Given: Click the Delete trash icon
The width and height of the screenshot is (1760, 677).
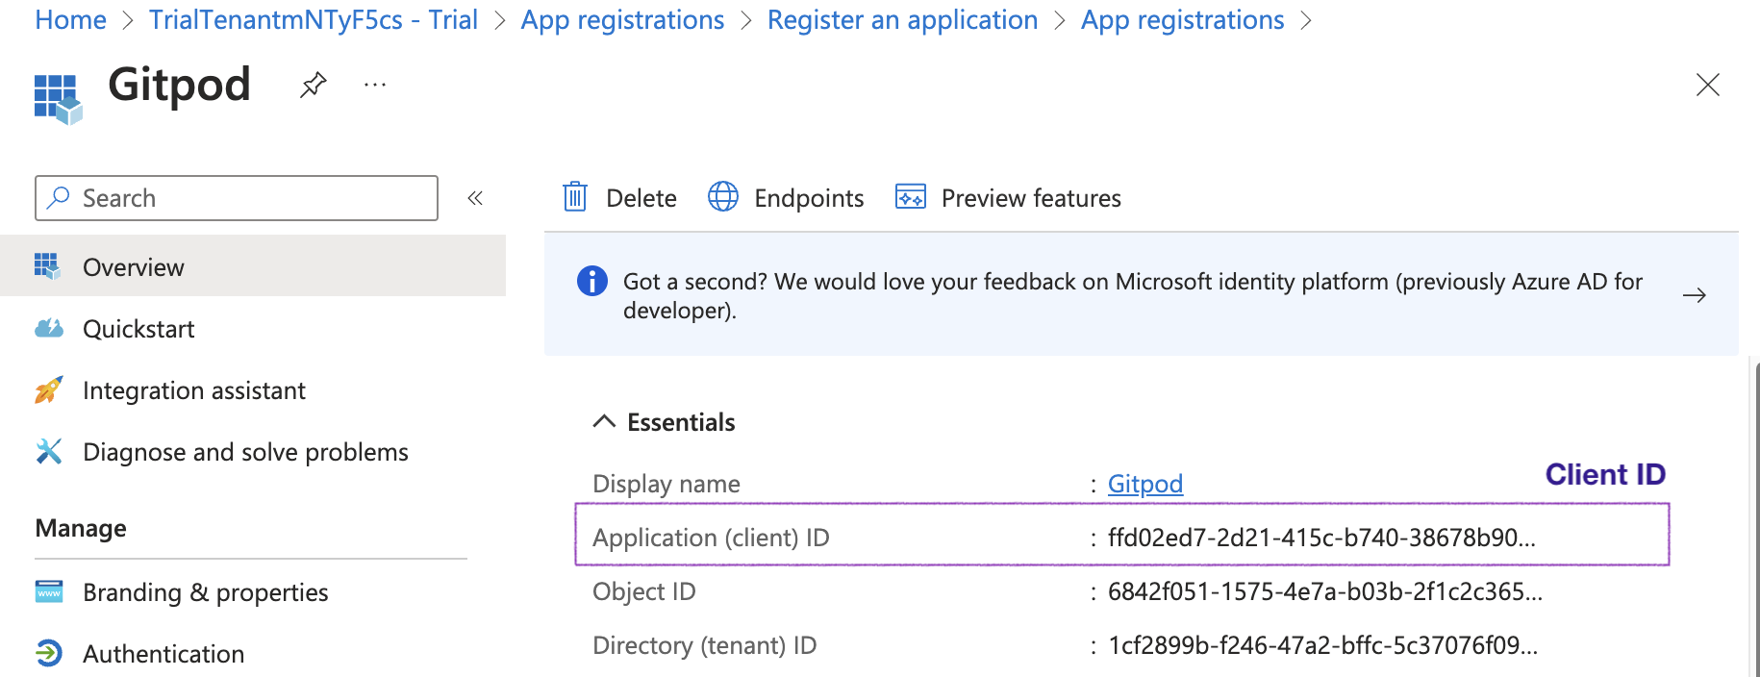Looking at the screenshot, I should 575,197.
